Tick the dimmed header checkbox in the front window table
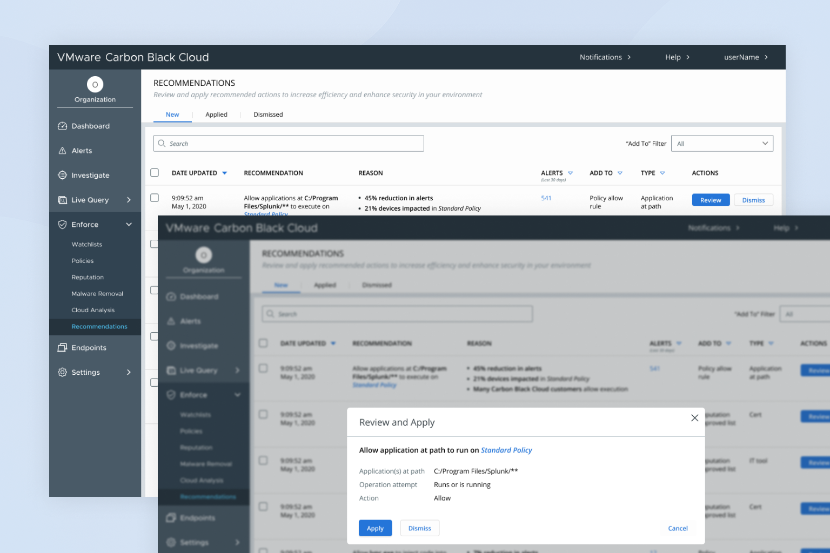Viewport: 830px width, 553px height. 263,343
